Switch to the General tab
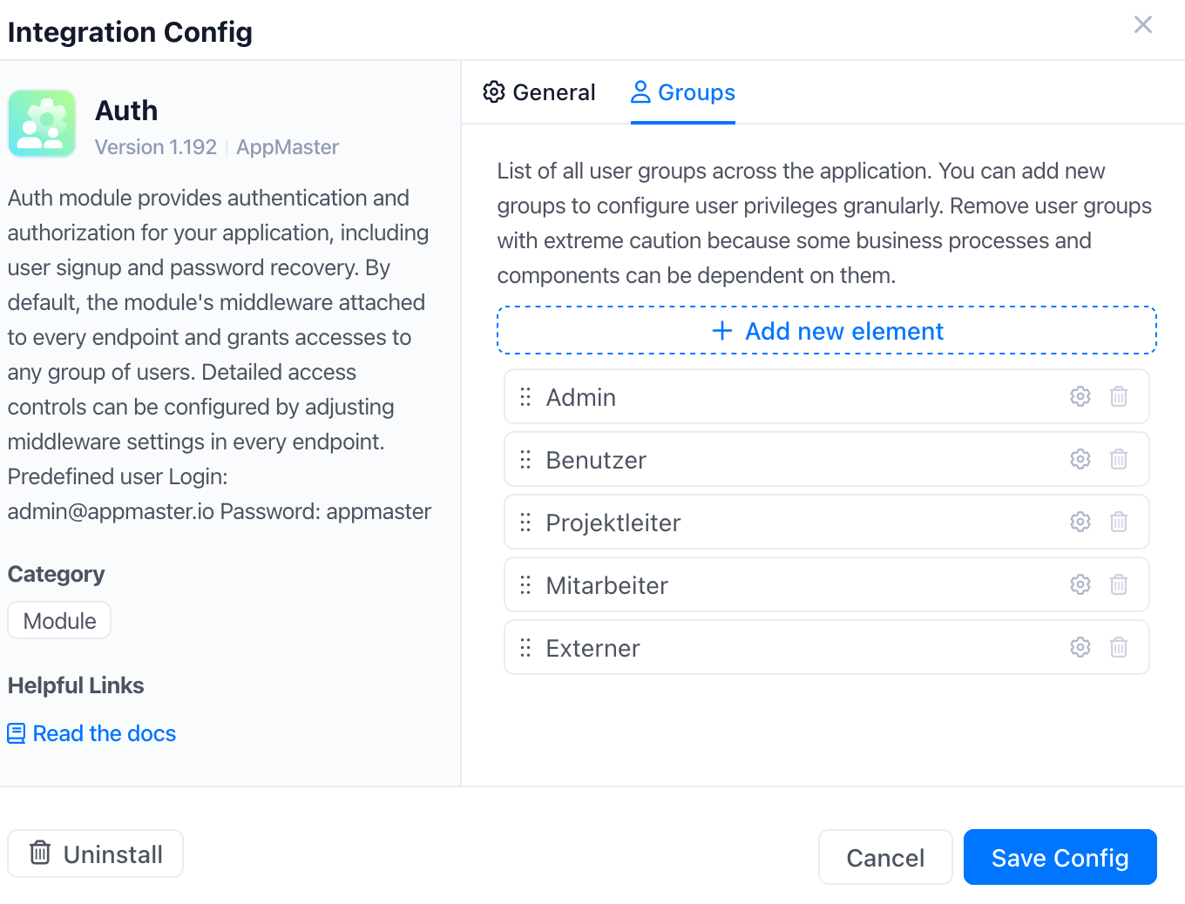The image size is (1185, 904). click(539, 92)
